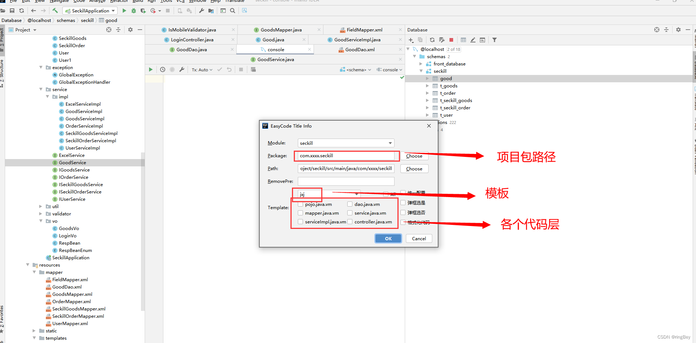Open the Navigate menu

(x=59, y=1)
